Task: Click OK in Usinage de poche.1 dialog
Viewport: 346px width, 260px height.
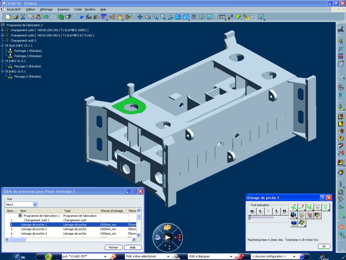Action: click(324, 246)
